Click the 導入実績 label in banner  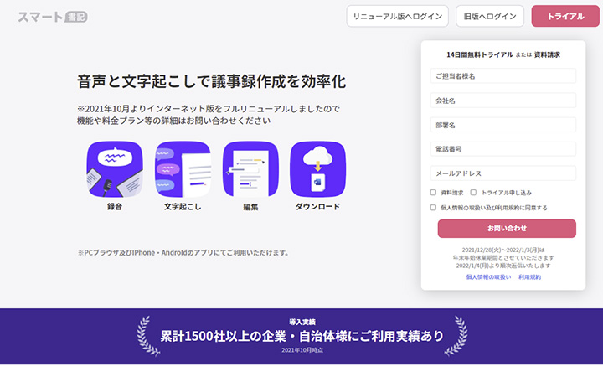[302, 322]
